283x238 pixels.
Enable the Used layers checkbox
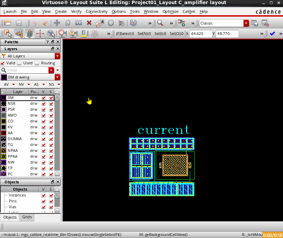point(19,63)
